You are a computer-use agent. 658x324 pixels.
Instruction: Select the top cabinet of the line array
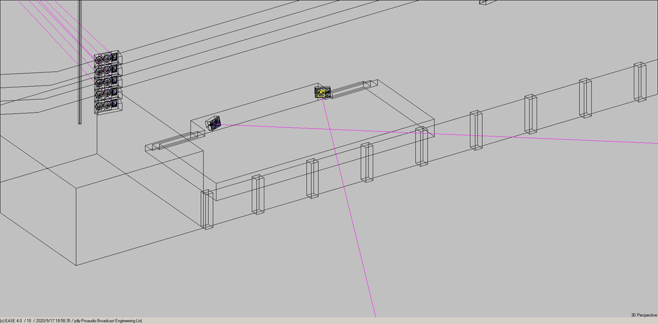click(x=106, y=58)
